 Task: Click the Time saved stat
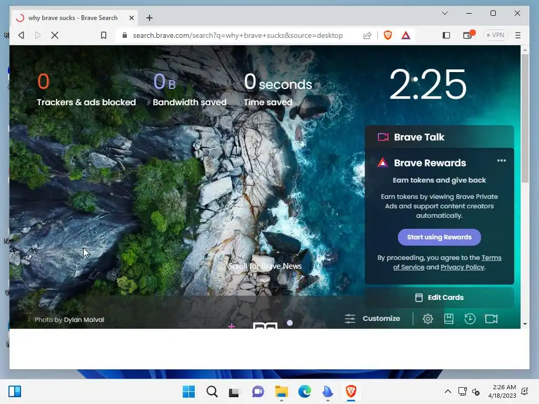[x=278, y=89]
